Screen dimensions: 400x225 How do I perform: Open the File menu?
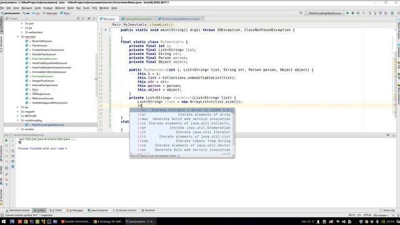[x=2, y=8]
